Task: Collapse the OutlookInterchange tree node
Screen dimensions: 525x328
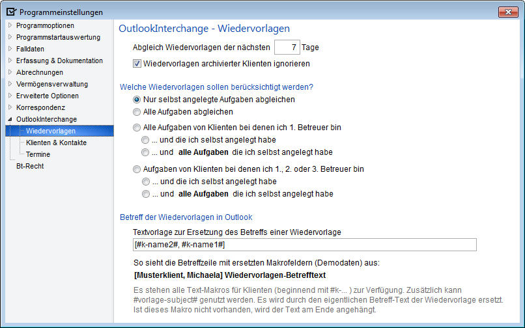Action: pos(10,119)
